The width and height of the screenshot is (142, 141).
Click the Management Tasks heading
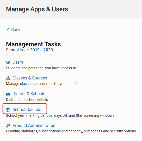point(33,44)
